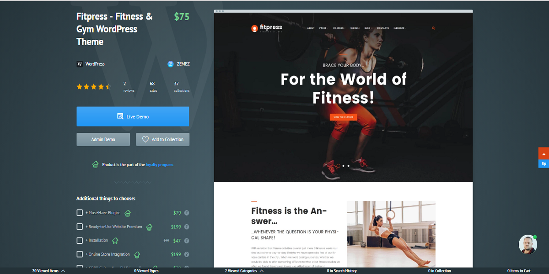The image size is (549, 274).
Task: Click View the Classes preview button
Action: click(x=343, y=117)
